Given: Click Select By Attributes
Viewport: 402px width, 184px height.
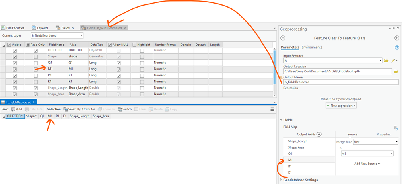Looking at the screenshot, I should point(79,109).
